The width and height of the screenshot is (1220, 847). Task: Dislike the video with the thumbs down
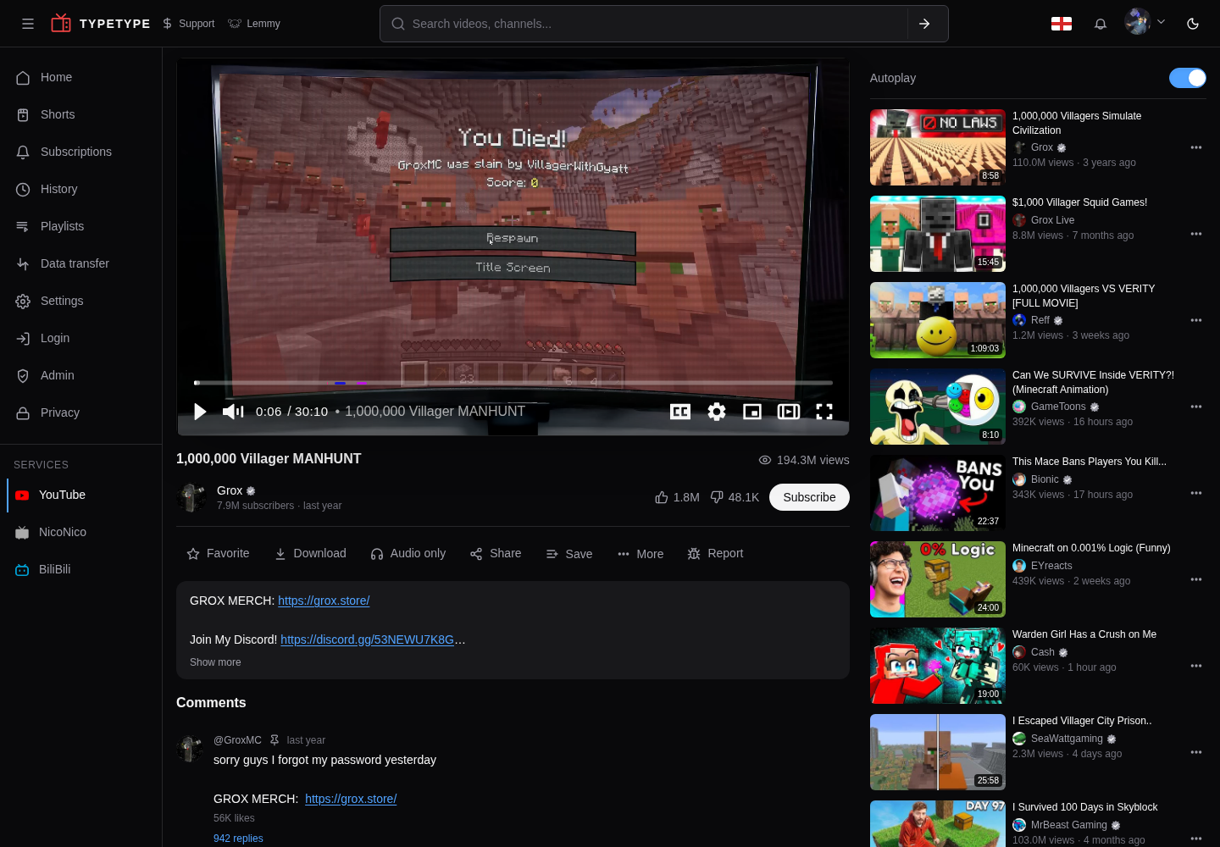[x=734, y=497]
